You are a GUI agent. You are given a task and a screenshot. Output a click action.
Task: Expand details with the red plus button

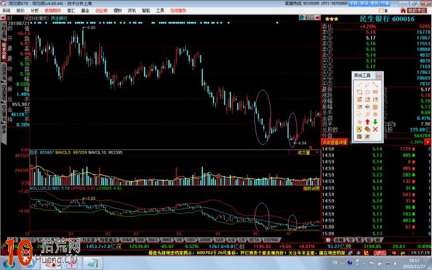(428, 143)
